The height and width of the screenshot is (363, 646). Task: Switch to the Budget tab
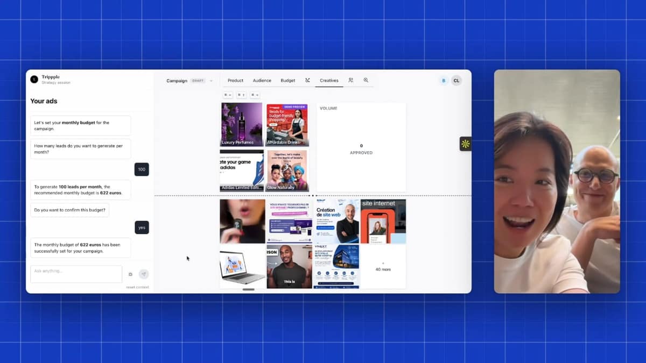click(x=288, y=81)
